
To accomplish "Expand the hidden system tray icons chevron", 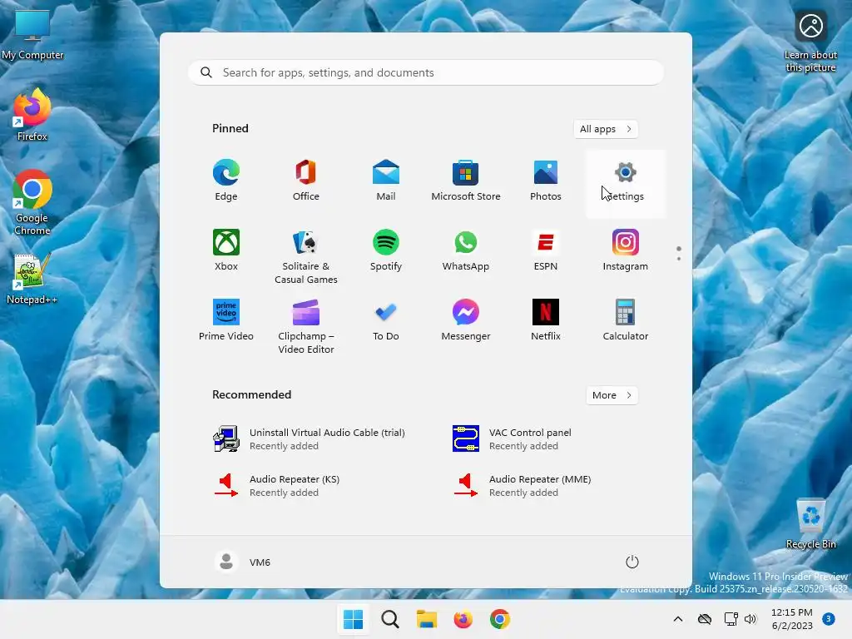I will [x=678, y=619].
